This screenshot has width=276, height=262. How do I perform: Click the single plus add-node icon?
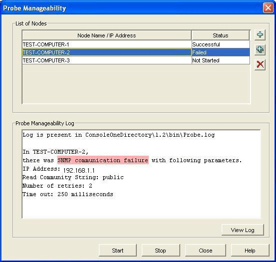[260, 34]
